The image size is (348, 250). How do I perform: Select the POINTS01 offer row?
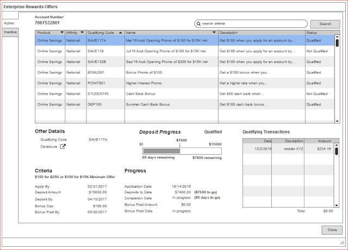[185, 83]
